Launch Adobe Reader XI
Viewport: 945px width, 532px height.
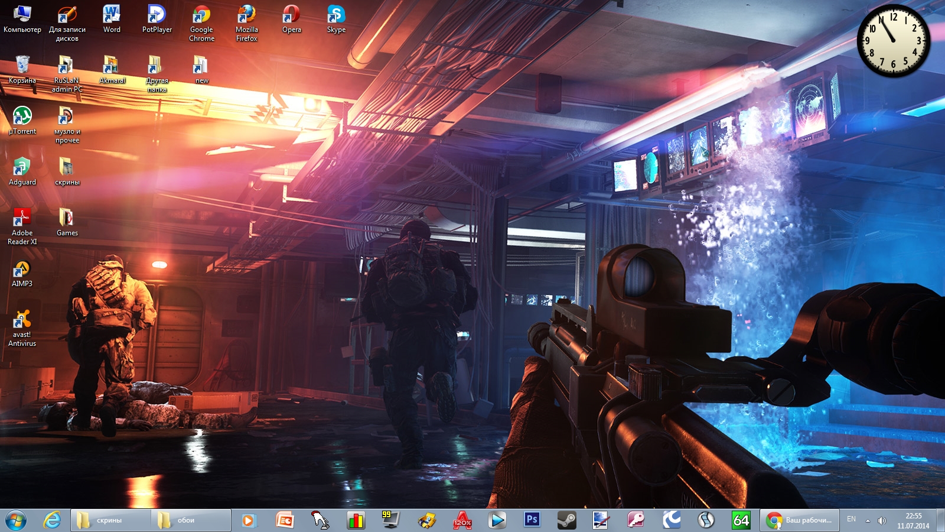click(x=22, y=227)
